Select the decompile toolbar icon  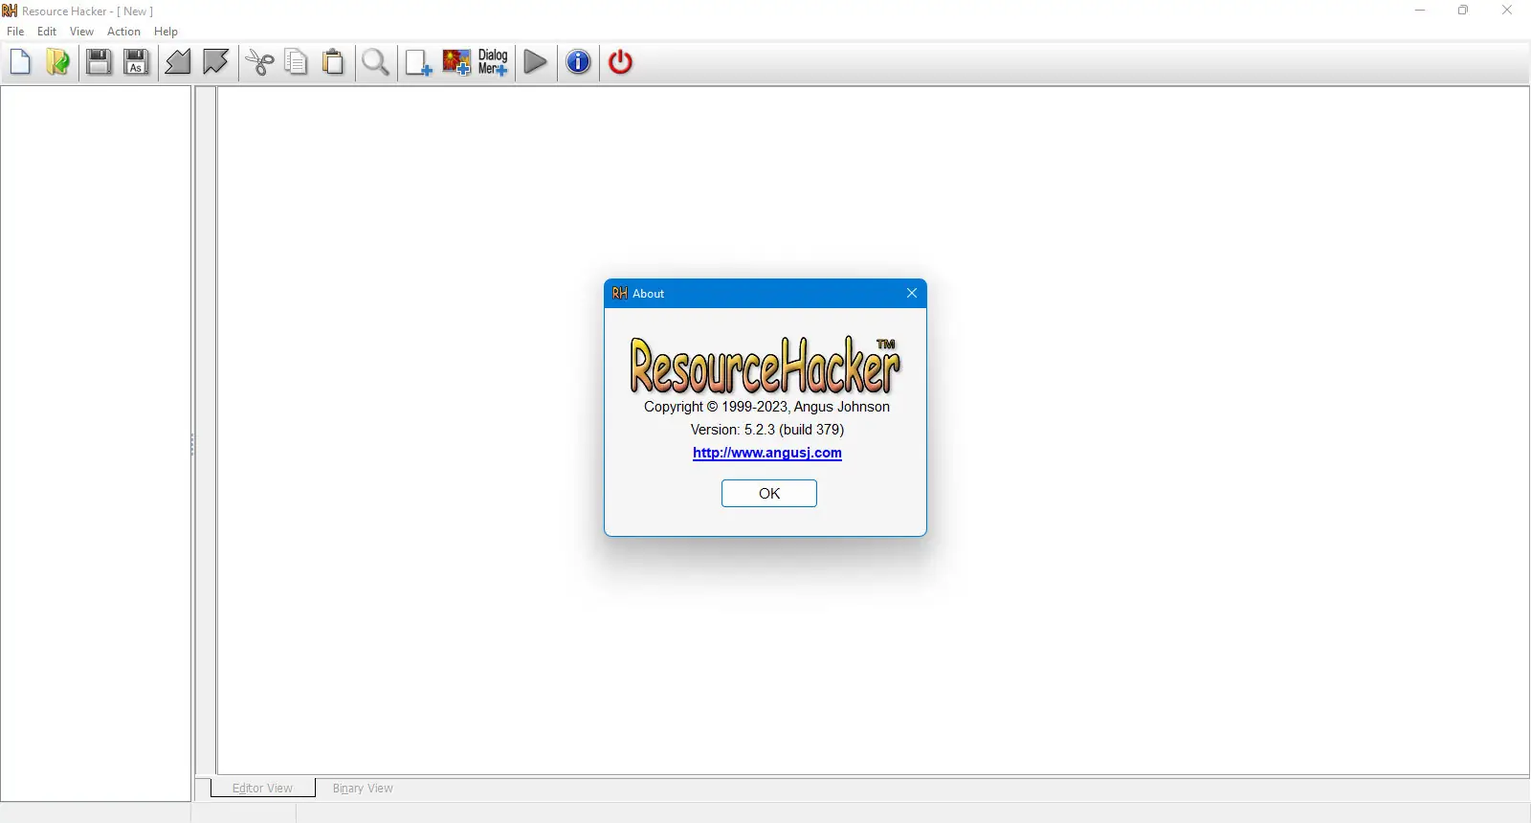tap(216, 62)
